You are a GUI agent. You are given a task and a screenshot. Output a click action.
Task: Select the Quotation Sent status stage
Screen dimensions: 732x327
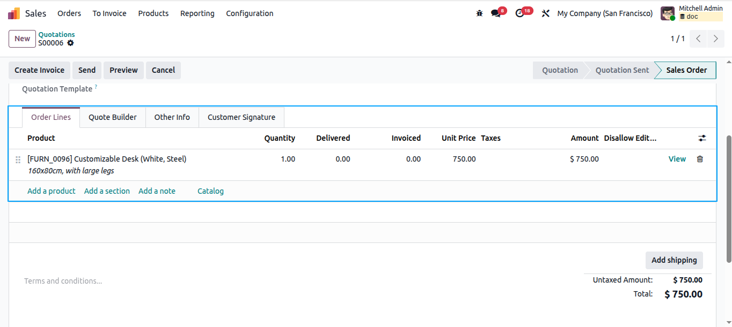tap(622, 70)
